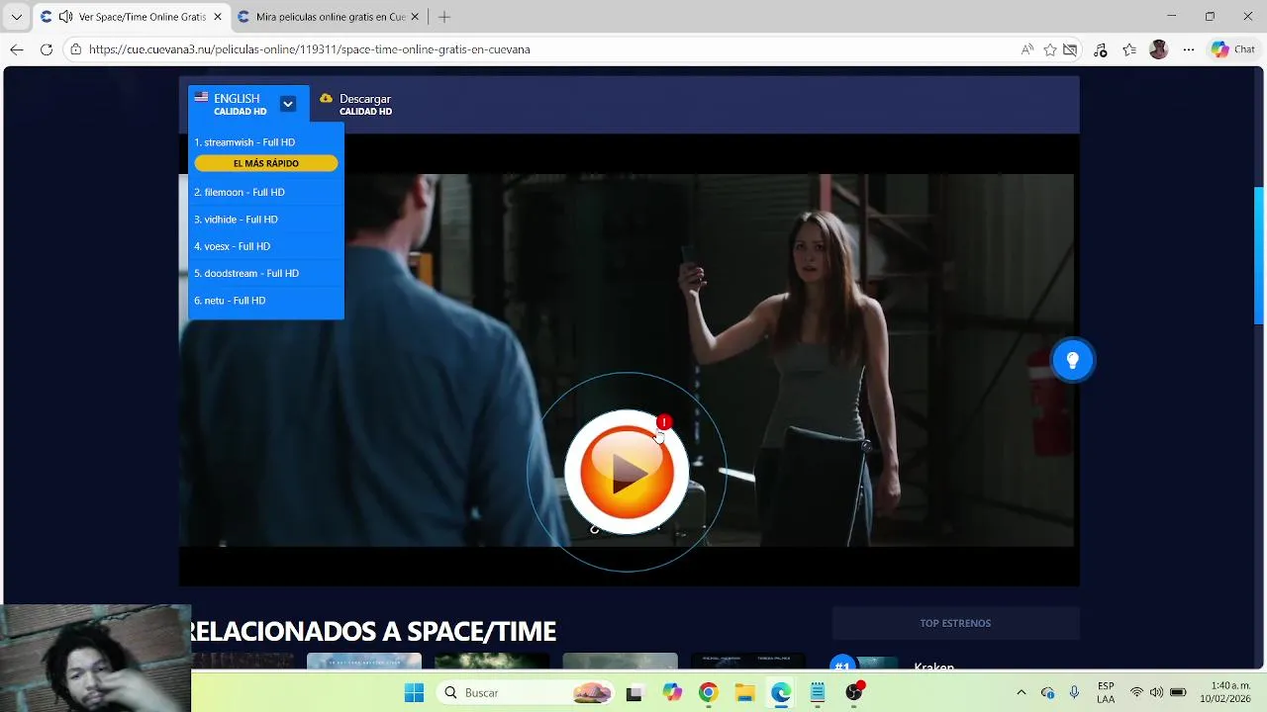This screenshot has width=1267, height=712.
Task: Click TOP ESTRENOS header
Action: [x=955, y=623]
